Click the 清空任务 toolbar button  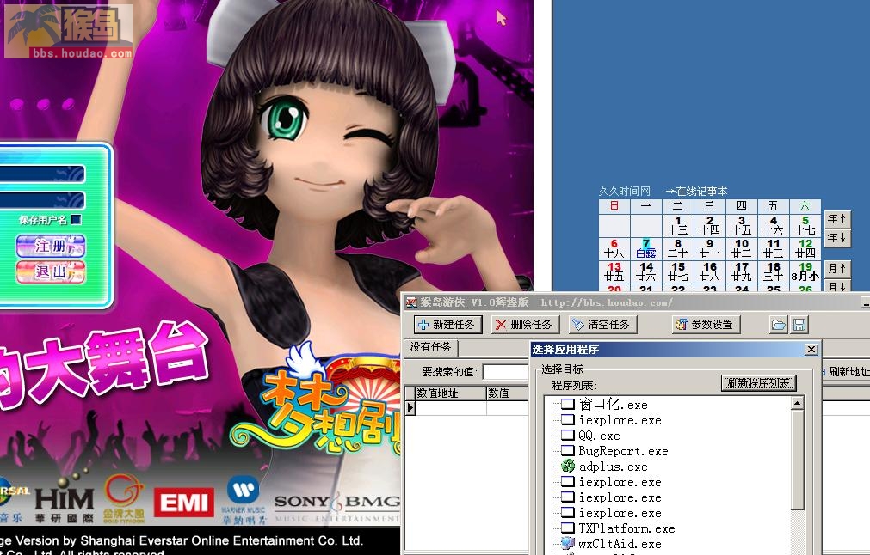(x=602, y=325)
